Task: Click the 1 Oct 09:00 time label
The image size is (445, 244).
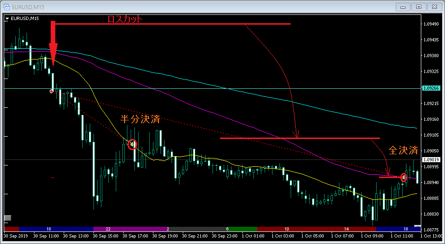Action: [x=372, y=236]
